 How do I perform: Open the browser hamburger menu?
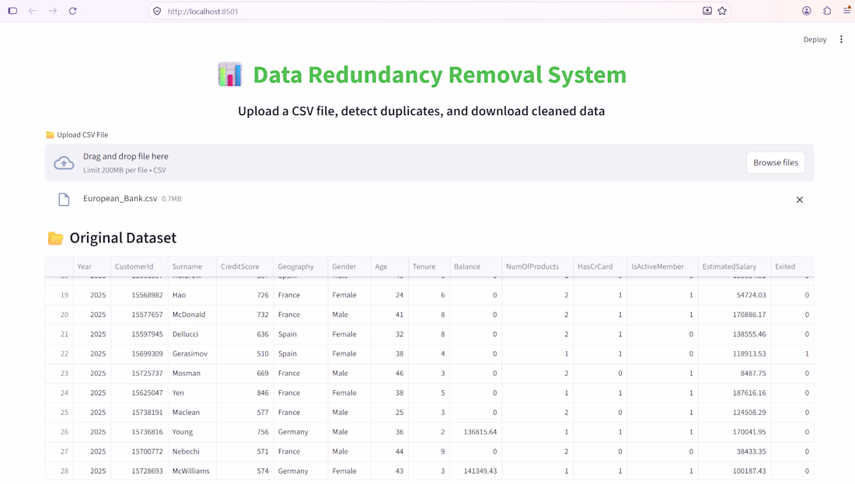click(847, 11)
